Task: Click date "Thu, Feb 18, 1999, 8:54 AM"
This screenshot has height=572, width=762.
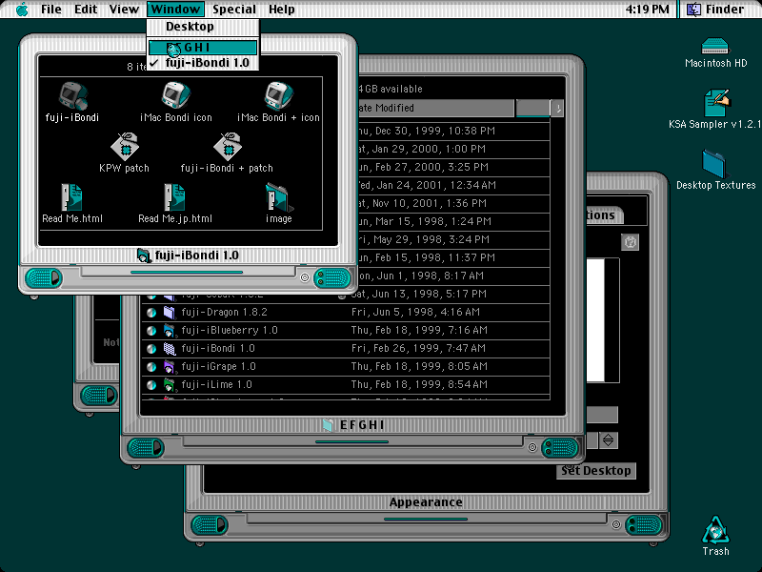Action: [x=419, y=385]
